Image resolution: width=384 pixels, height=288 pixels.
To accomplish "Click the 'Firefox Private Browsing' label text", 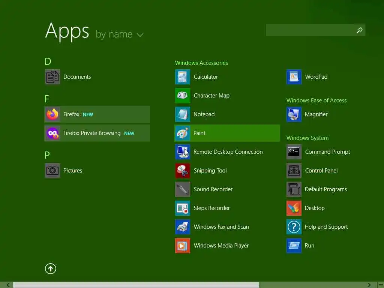I will click(x=92, y=133).
